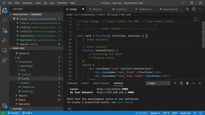Screen dimensions: 205x115
Task: Show the Output panel tab
Action: point(85,83)
